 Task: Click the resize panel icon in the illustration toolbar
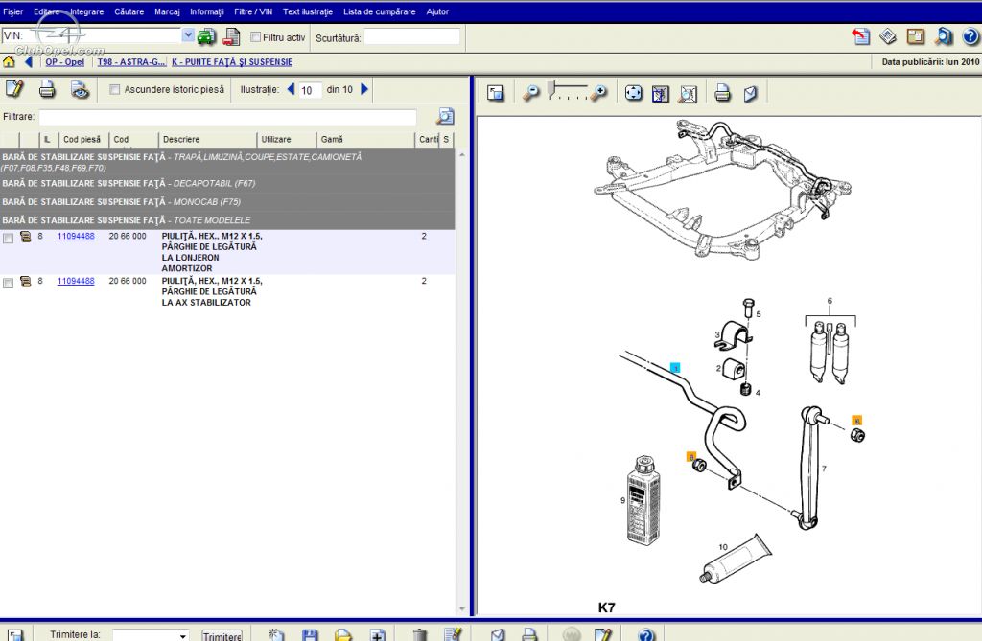tap(496, 93)
